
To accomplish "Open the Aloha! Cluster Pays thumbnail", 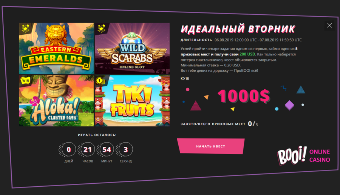I will point(56,101).
